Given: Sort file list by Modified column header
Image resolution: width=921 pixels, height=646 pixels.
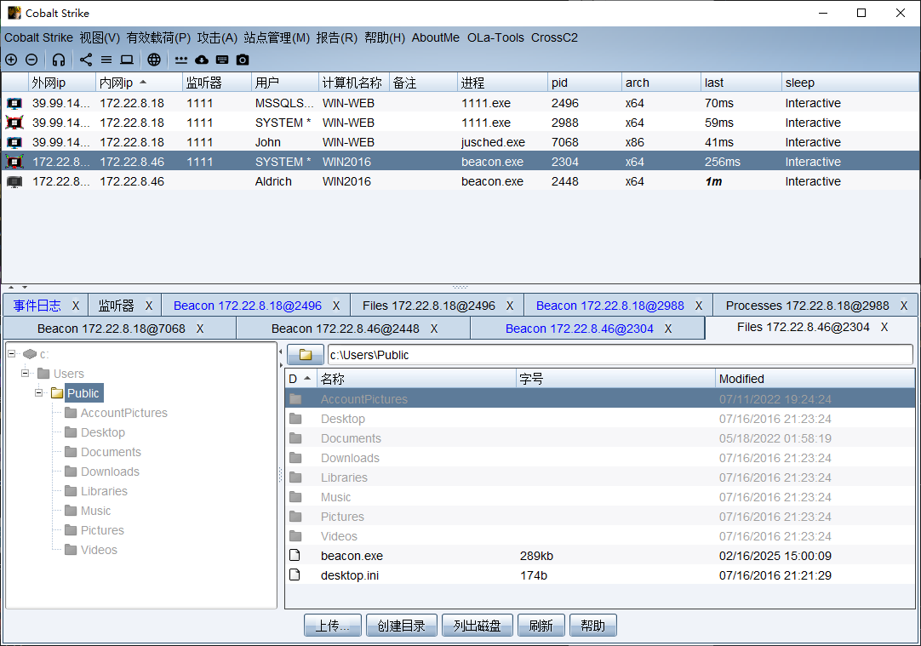Looking at the screenshot, I should pos(815,379).
